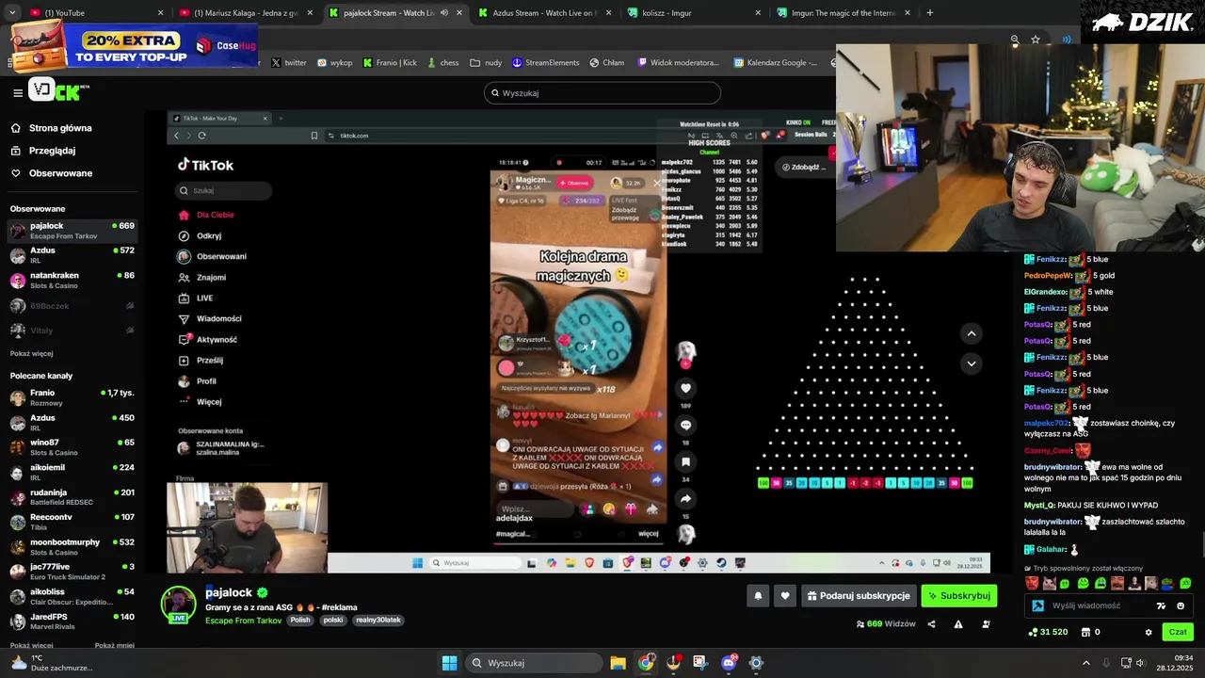Open recommended channel aikobliss

pos(72,597)
